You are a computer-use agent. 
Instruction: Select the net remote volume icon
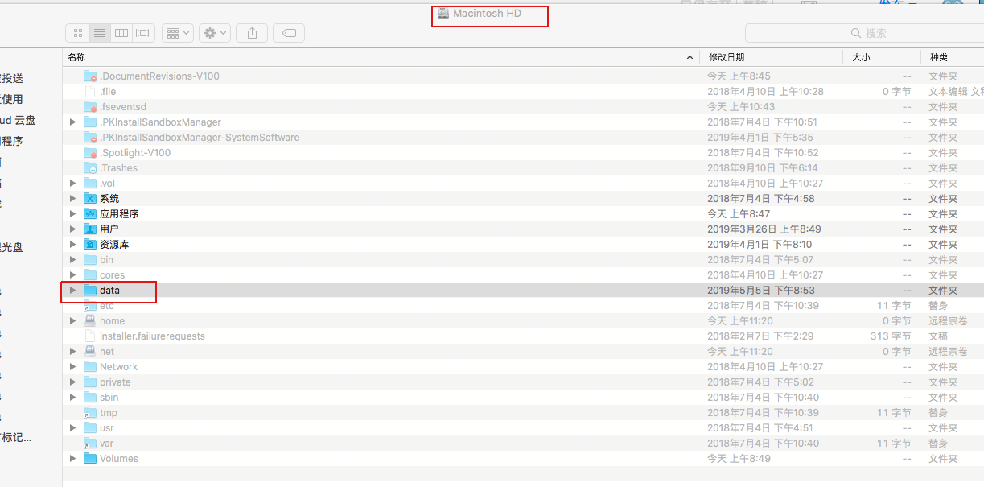[x=90, y=352]
